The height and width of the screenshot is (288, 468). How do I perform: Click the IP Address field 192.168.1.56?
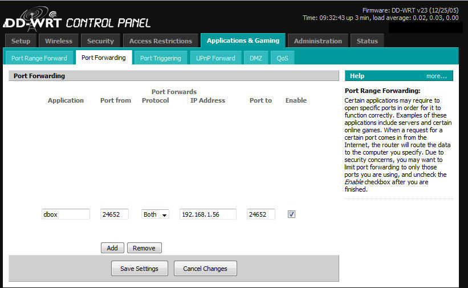207,214
